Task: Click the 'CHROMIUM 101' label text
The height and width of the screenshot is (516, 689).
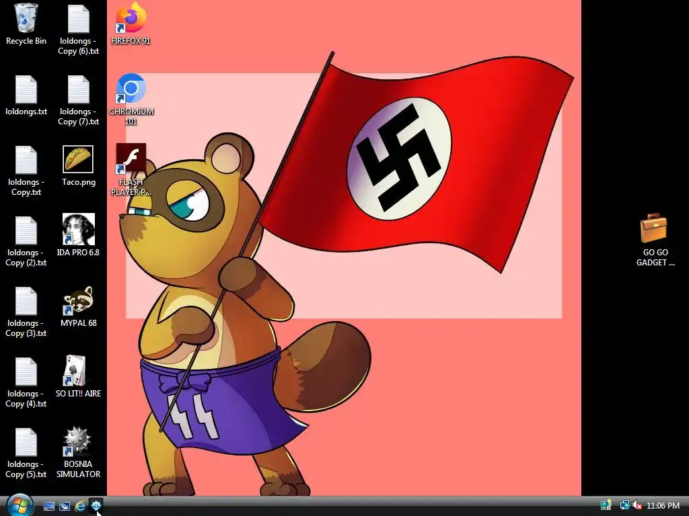Action: click(x=131, y=116)
